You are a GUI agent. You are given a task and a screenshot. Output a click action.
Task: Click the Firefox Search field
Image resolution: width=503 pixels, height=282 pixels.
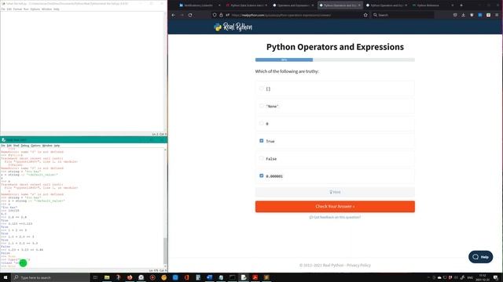(x=402, y=15)
